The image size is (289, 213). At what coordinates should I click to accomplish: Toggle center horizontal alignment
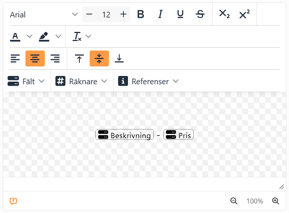click(x=35, y=58)
